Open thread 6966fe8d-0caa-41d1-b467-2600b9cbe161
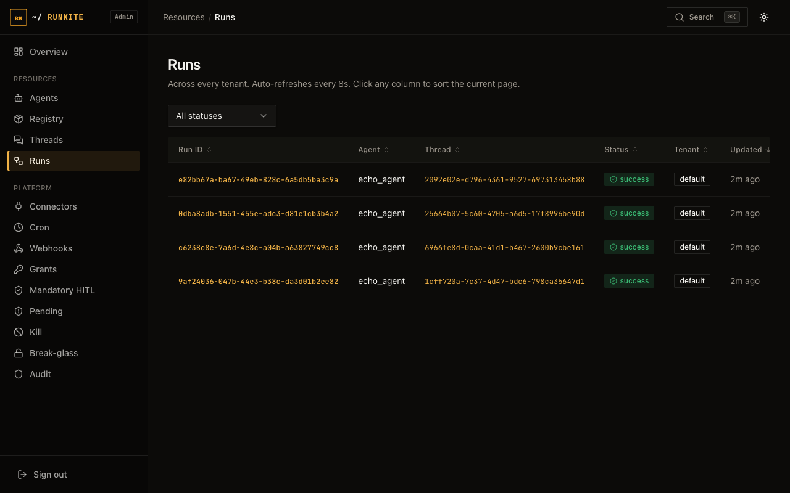This screenshot has height=493, width=790. tap(504, 248)
